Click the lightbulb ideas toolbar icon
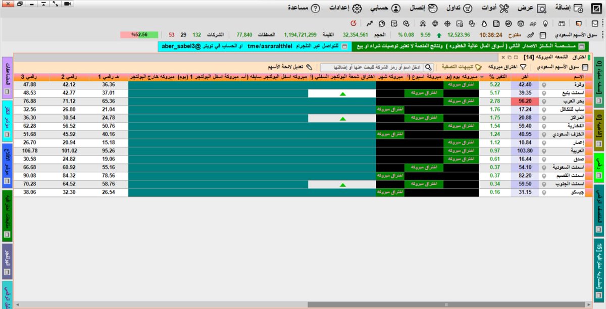Viewport: 606px width, 309px height. point(545,23)
